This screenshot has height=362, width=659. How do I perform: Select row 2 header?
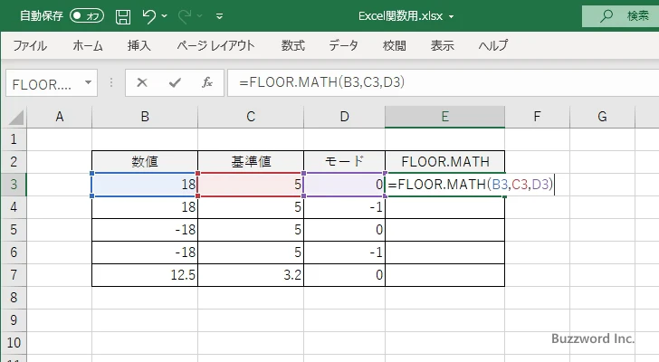coord(14,162)
